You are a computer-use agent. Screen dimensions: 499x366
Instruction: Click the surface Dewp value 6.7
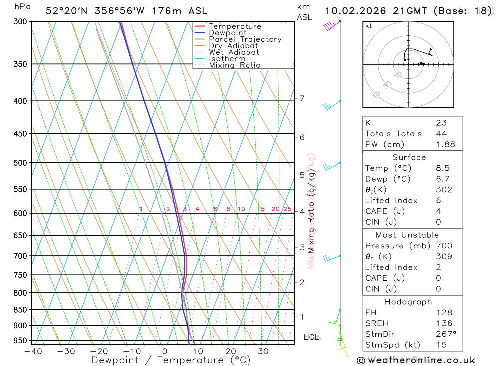click(x=442, y=179)
